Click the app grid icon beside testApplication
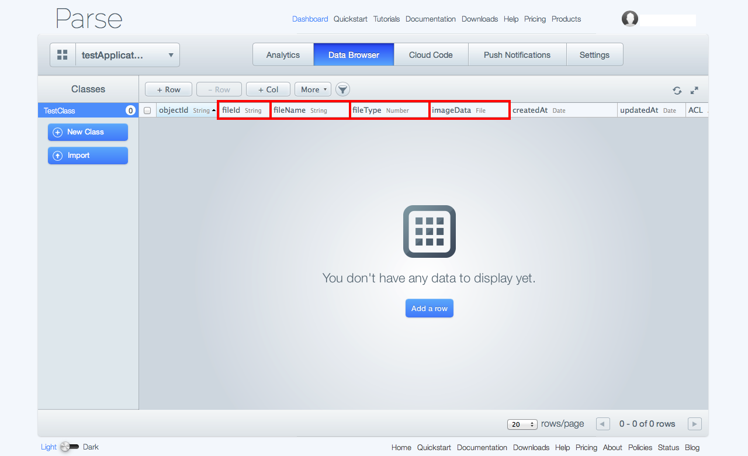 (x=63, y=55)
